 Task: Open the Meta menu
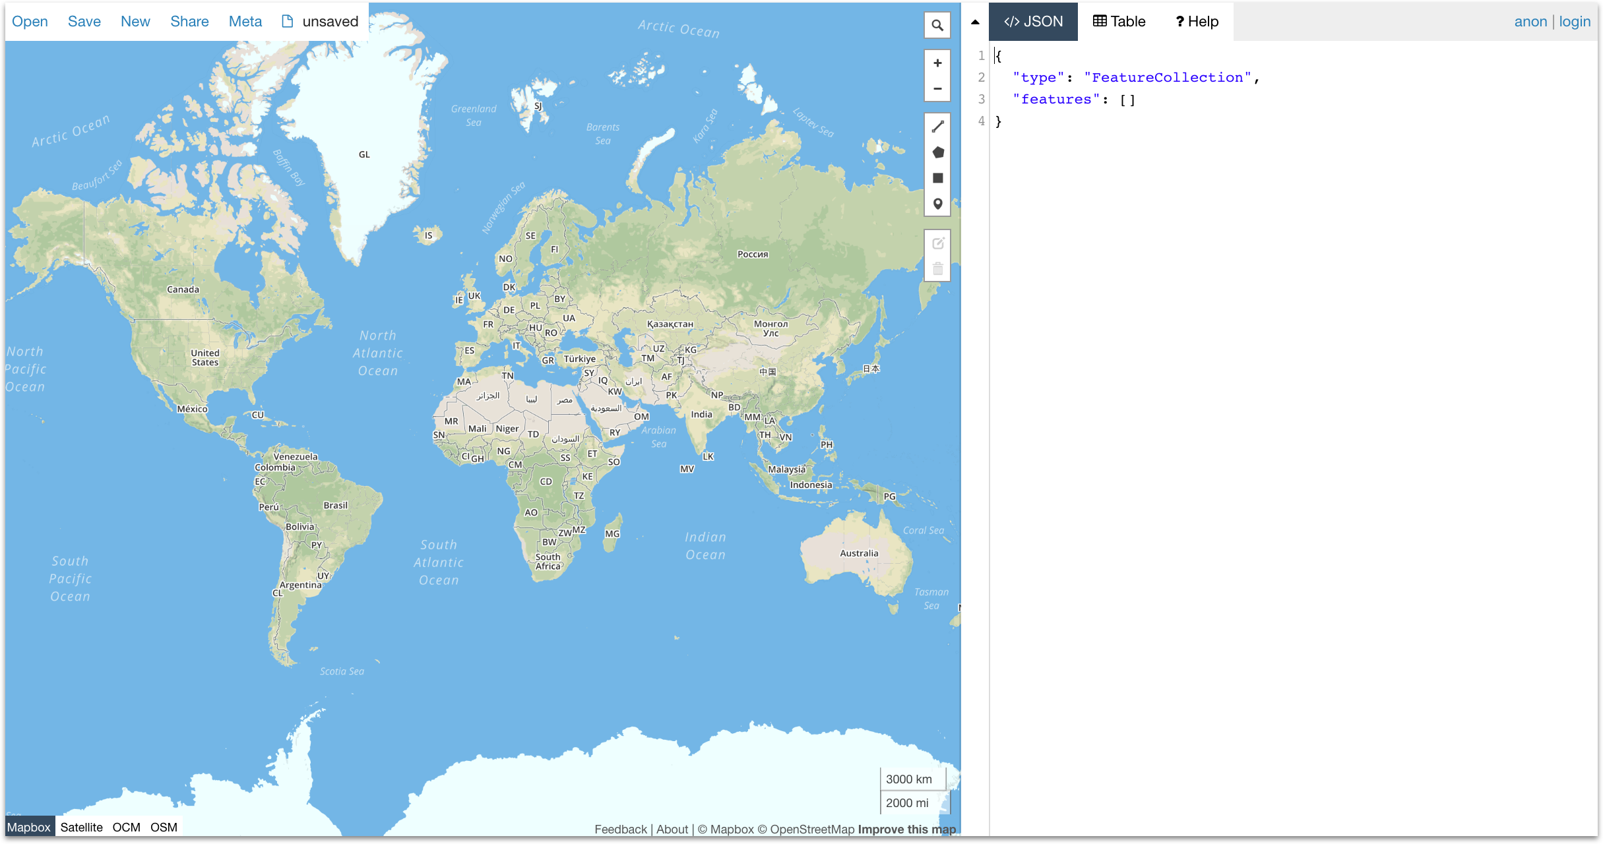click(x=245, y=22)
